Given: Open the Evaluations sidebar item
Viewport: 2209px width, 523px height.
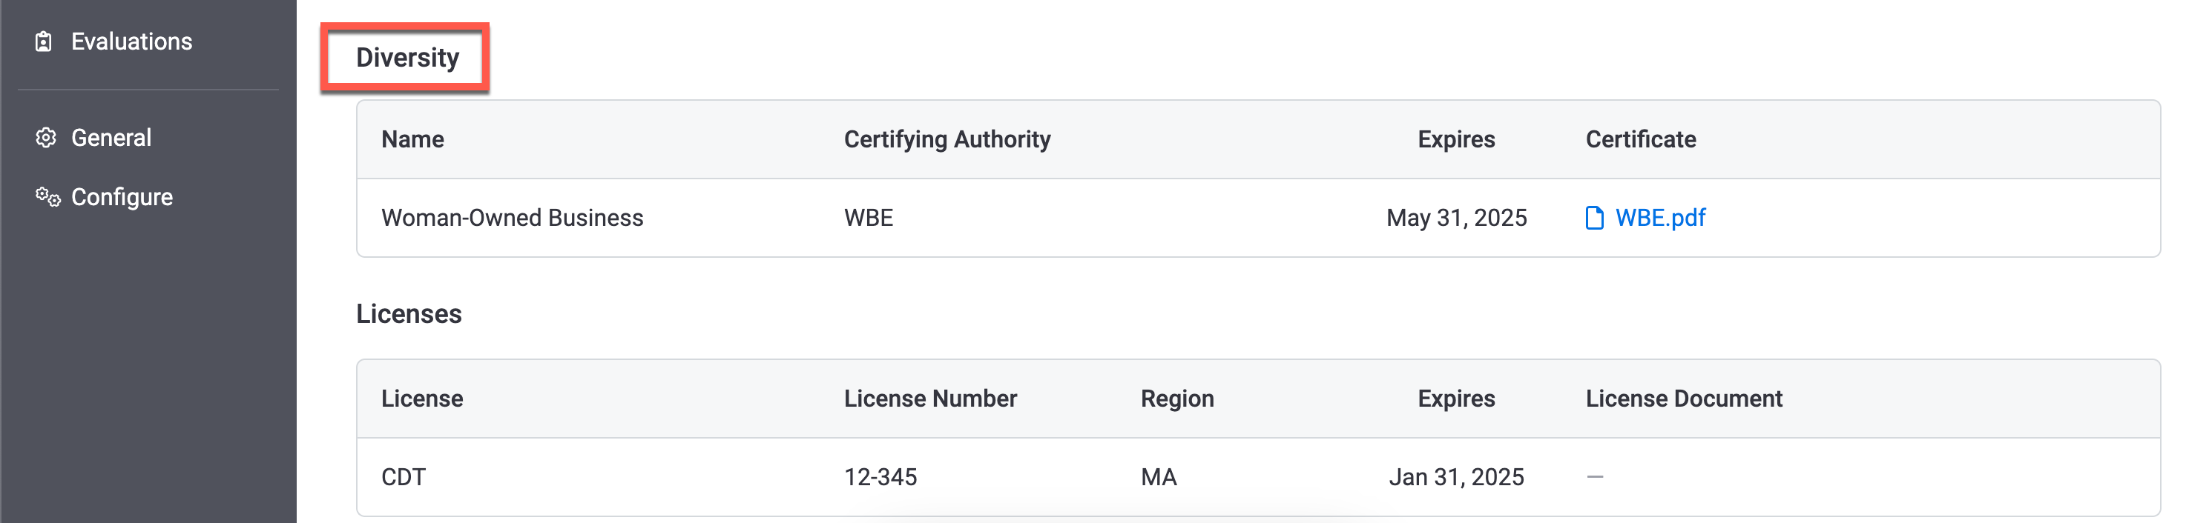Looking at the screenshot, I should point(131,42).
